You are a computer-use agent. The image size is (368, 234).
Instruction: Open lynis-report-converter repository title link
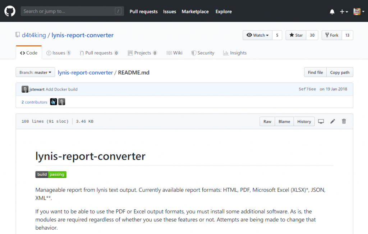tap(82, 35)
